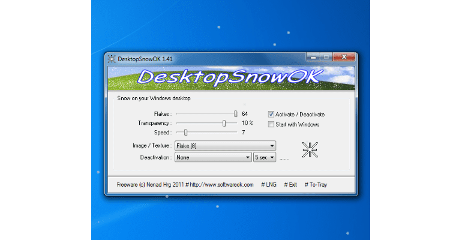The height and width of the screenshot is (240, 462).
Task: Open the softwareok.com website link
Action: 222,185
